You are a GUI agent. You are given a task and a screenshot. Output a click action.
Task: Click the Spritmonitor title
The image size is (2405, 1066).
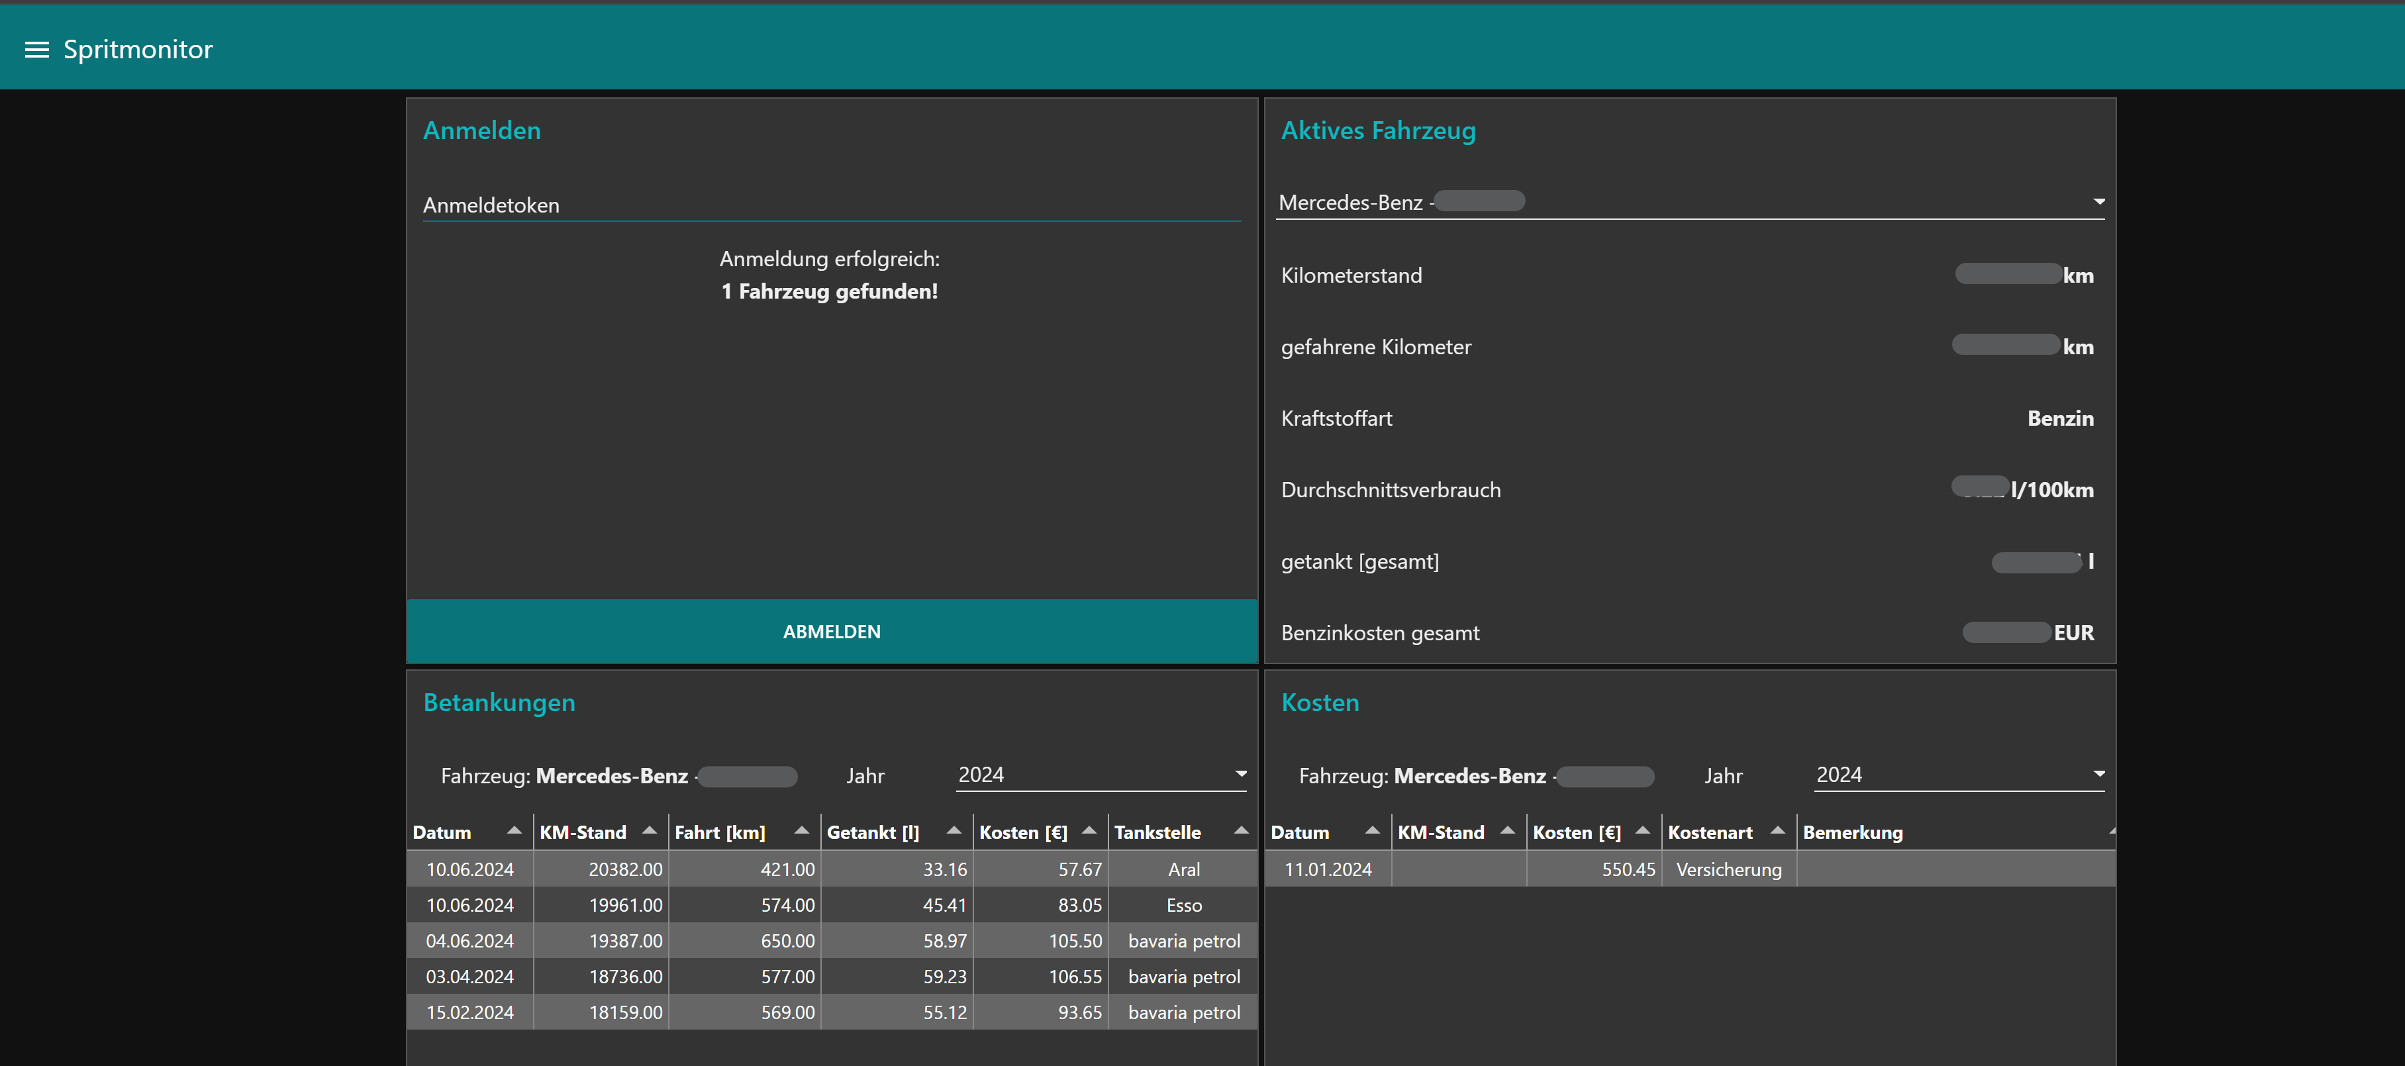137,50
